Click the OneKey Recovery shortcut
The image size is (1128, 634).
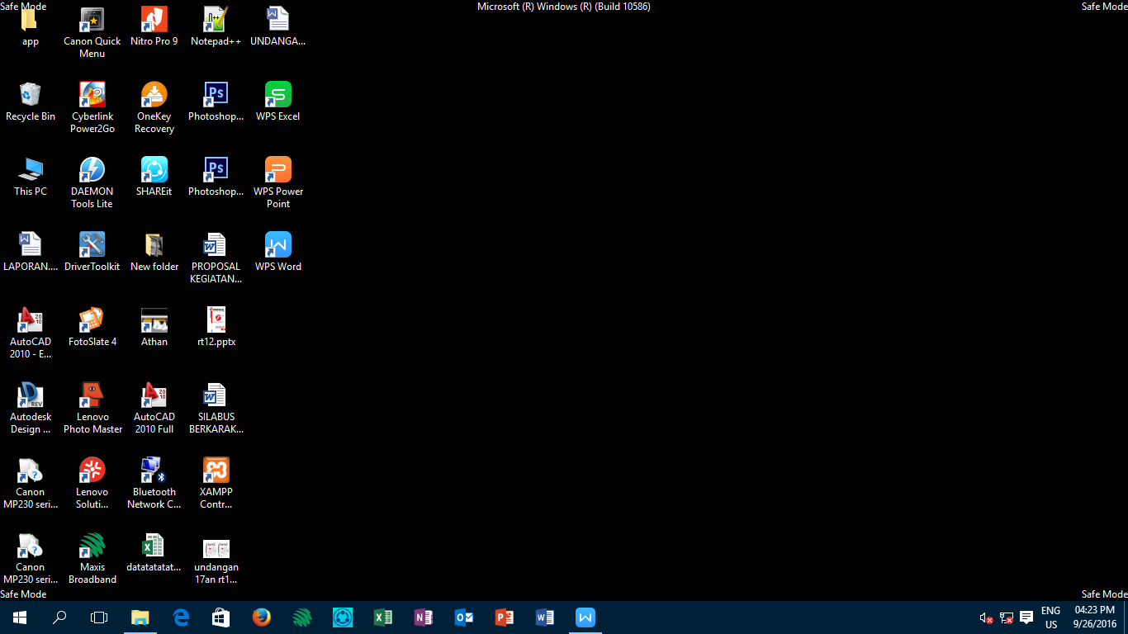(154, 108)
